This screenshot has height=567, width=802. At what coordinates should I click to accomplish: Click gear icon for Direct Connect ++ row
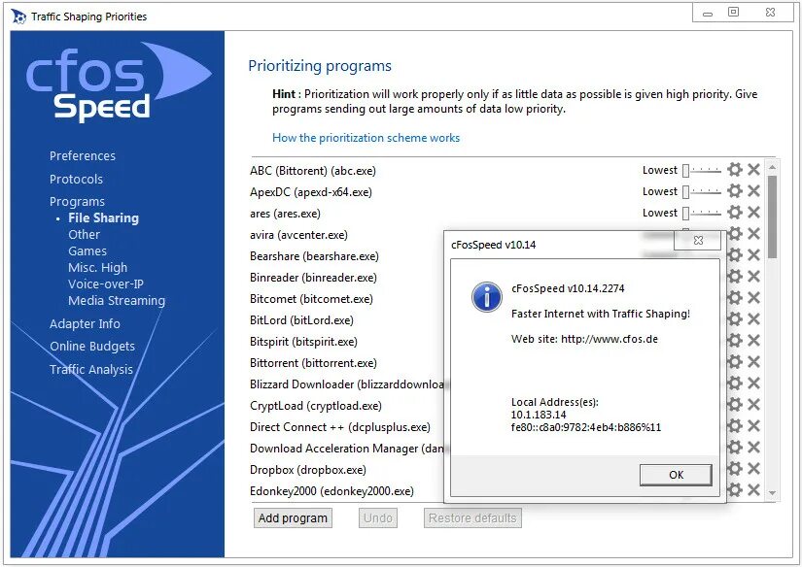coord(735,426)
